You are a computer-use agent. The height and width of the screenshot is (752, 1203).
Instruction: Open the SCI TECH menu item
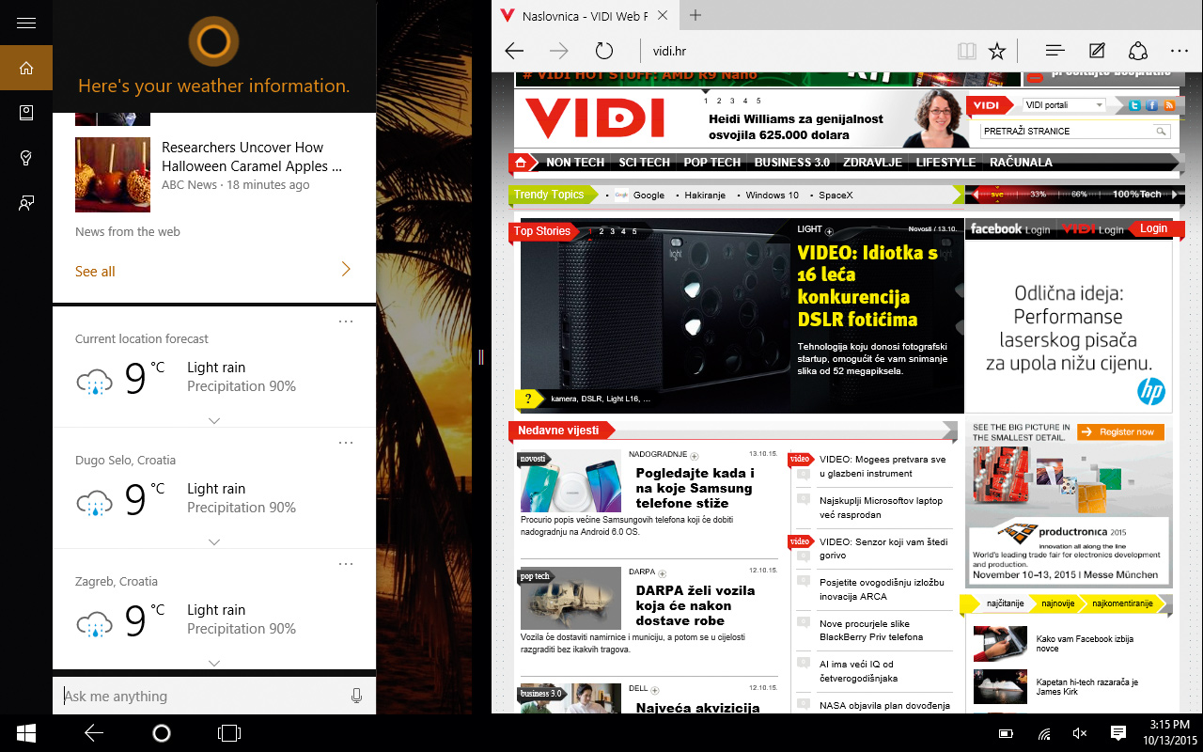pyautogui.click(x=644, y=163)
